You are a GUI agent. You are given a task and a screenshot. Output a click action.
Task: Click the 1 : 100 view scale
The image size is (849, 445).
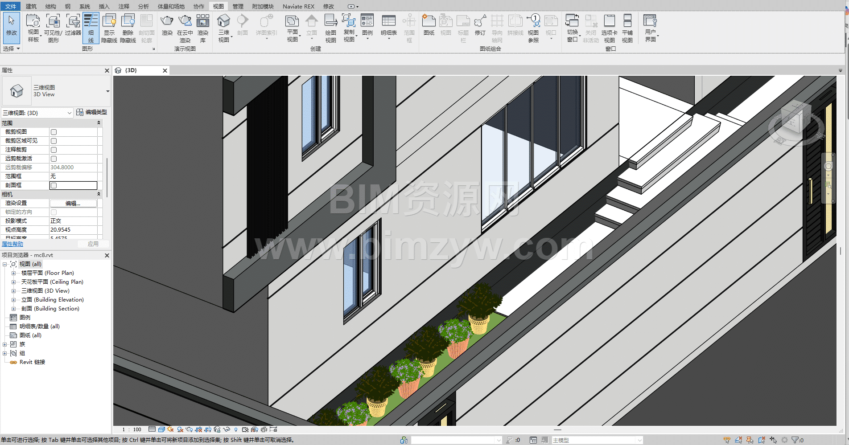[132, 429]
